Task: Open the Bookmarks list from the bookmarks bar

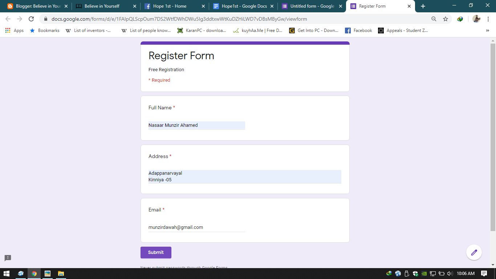Action: (x=48, y=31)
